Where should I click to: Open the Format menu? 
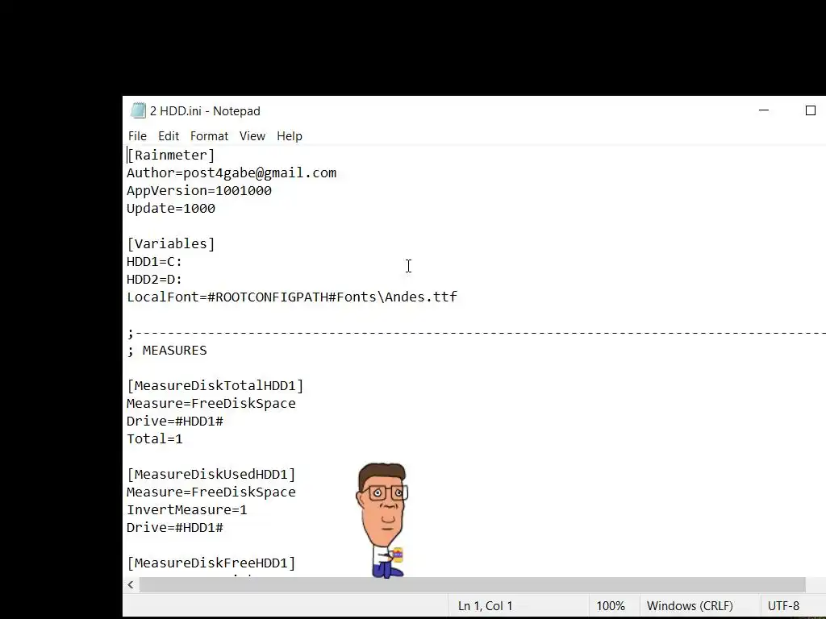[209, 135]
